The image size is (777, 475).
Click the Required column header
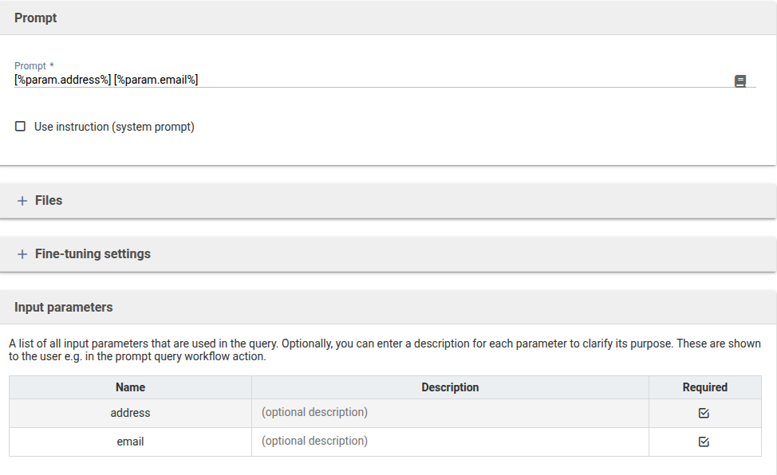[704, 387]
